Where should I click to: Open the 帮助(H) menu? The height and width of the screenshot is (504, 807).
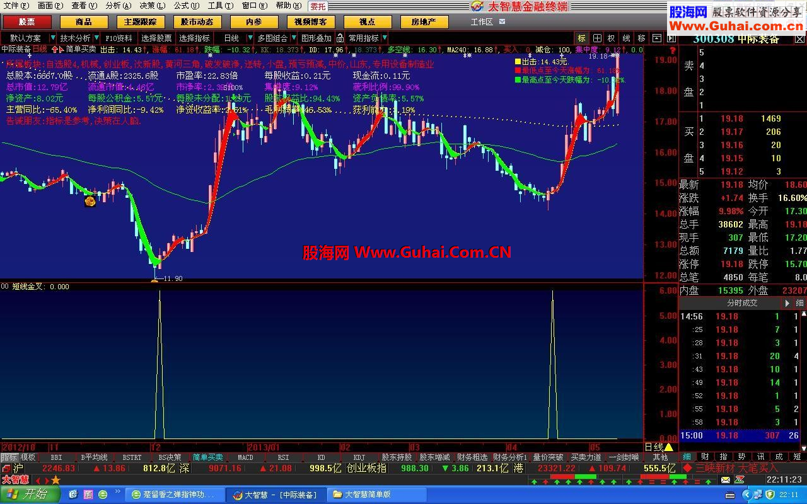coord(289,6)
